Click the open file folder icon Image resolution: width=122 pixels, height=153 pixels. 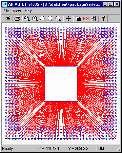point(7,18)
